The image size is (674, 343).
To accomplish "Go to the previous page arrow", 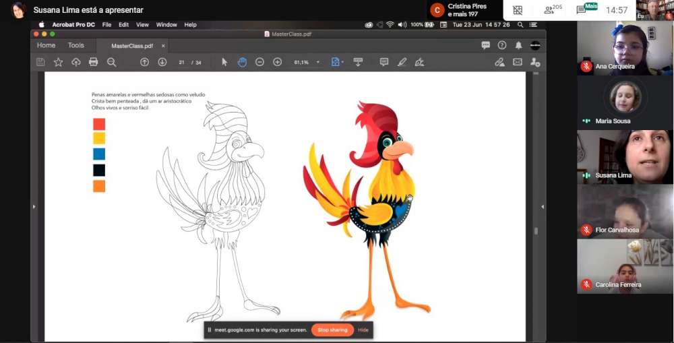I will 144,62.
